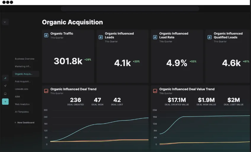The width and height of the screenshot is (251, 152).
Task: Click chart icon of Deal Value Trend card
Action: pos(155,91)
